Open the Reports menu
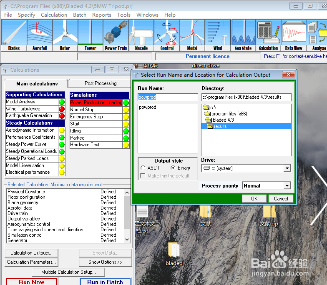327x285 pixels. coord(102,15)
